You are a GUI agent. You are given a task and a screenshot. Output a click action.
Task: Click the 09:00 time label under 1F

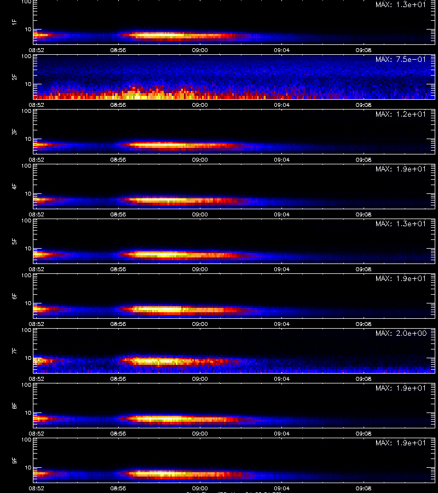click(x=200, y=50)
